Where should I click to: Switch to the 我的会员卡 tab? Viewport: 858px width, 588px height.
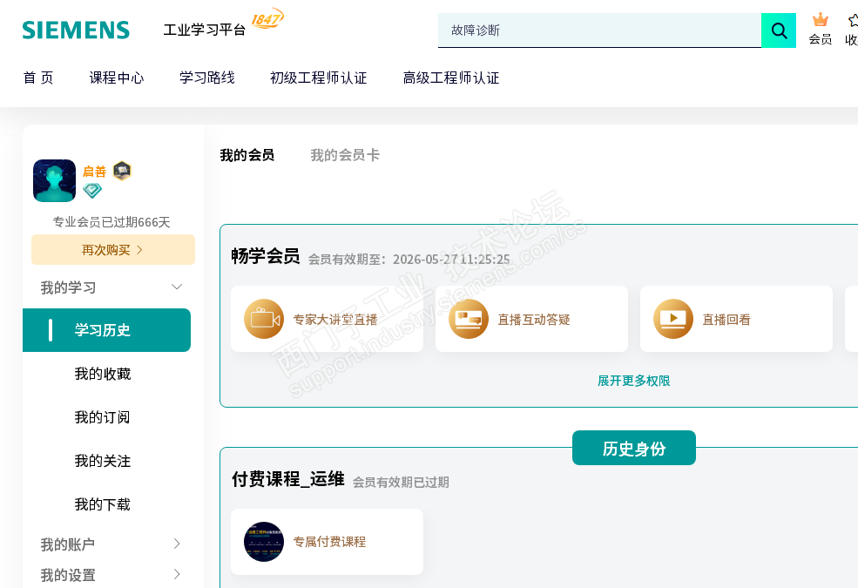(345, 155)
